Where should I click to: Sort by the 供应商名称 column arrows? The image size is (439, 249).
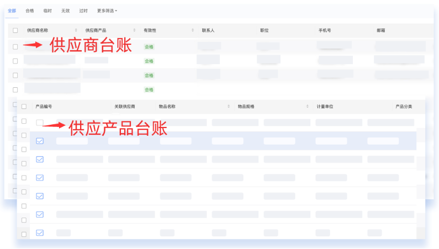[76, 30]
